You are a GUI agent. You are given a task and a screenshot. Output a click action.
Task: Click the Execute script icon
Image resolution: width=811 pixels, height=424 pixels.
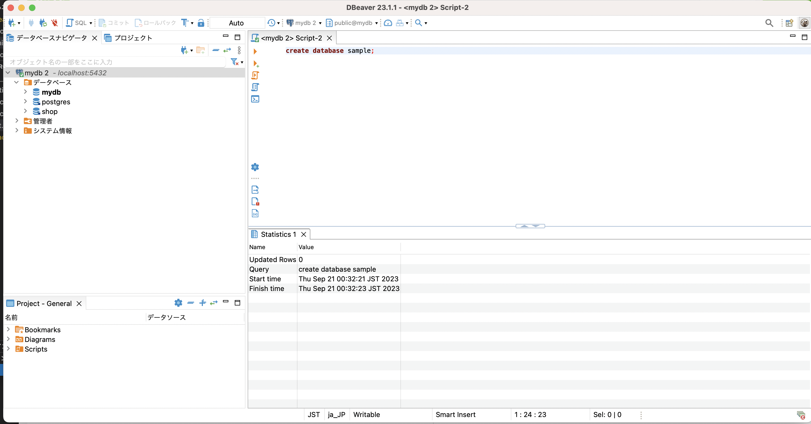coord(255,75)
